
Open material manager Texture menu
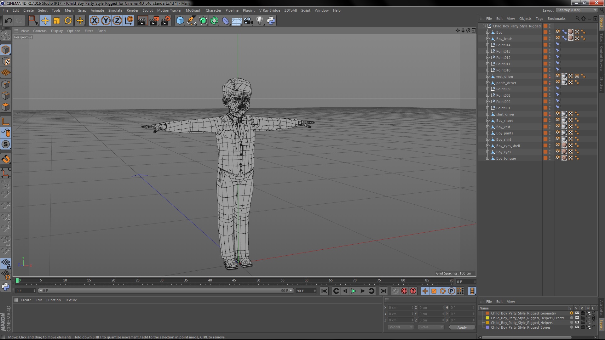tap(71, 300)
